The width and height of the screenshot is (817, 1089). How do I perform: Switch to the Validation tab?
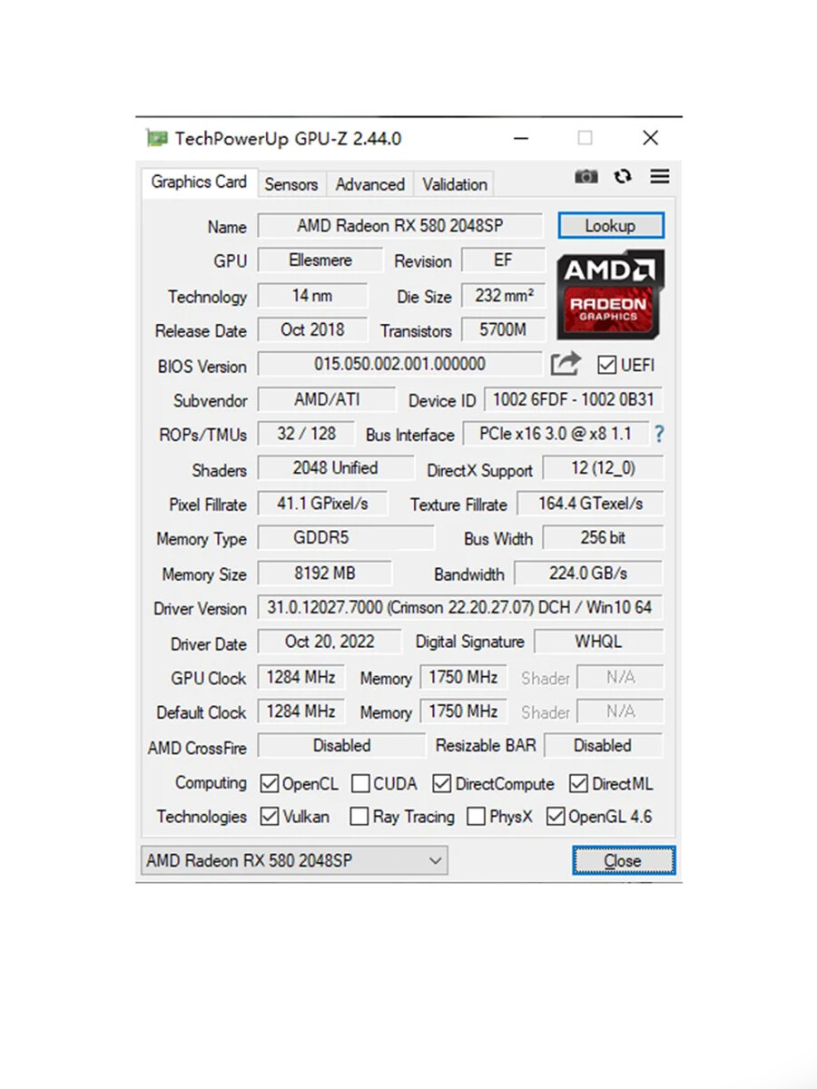pyautogui.click(x=455, y=184)
